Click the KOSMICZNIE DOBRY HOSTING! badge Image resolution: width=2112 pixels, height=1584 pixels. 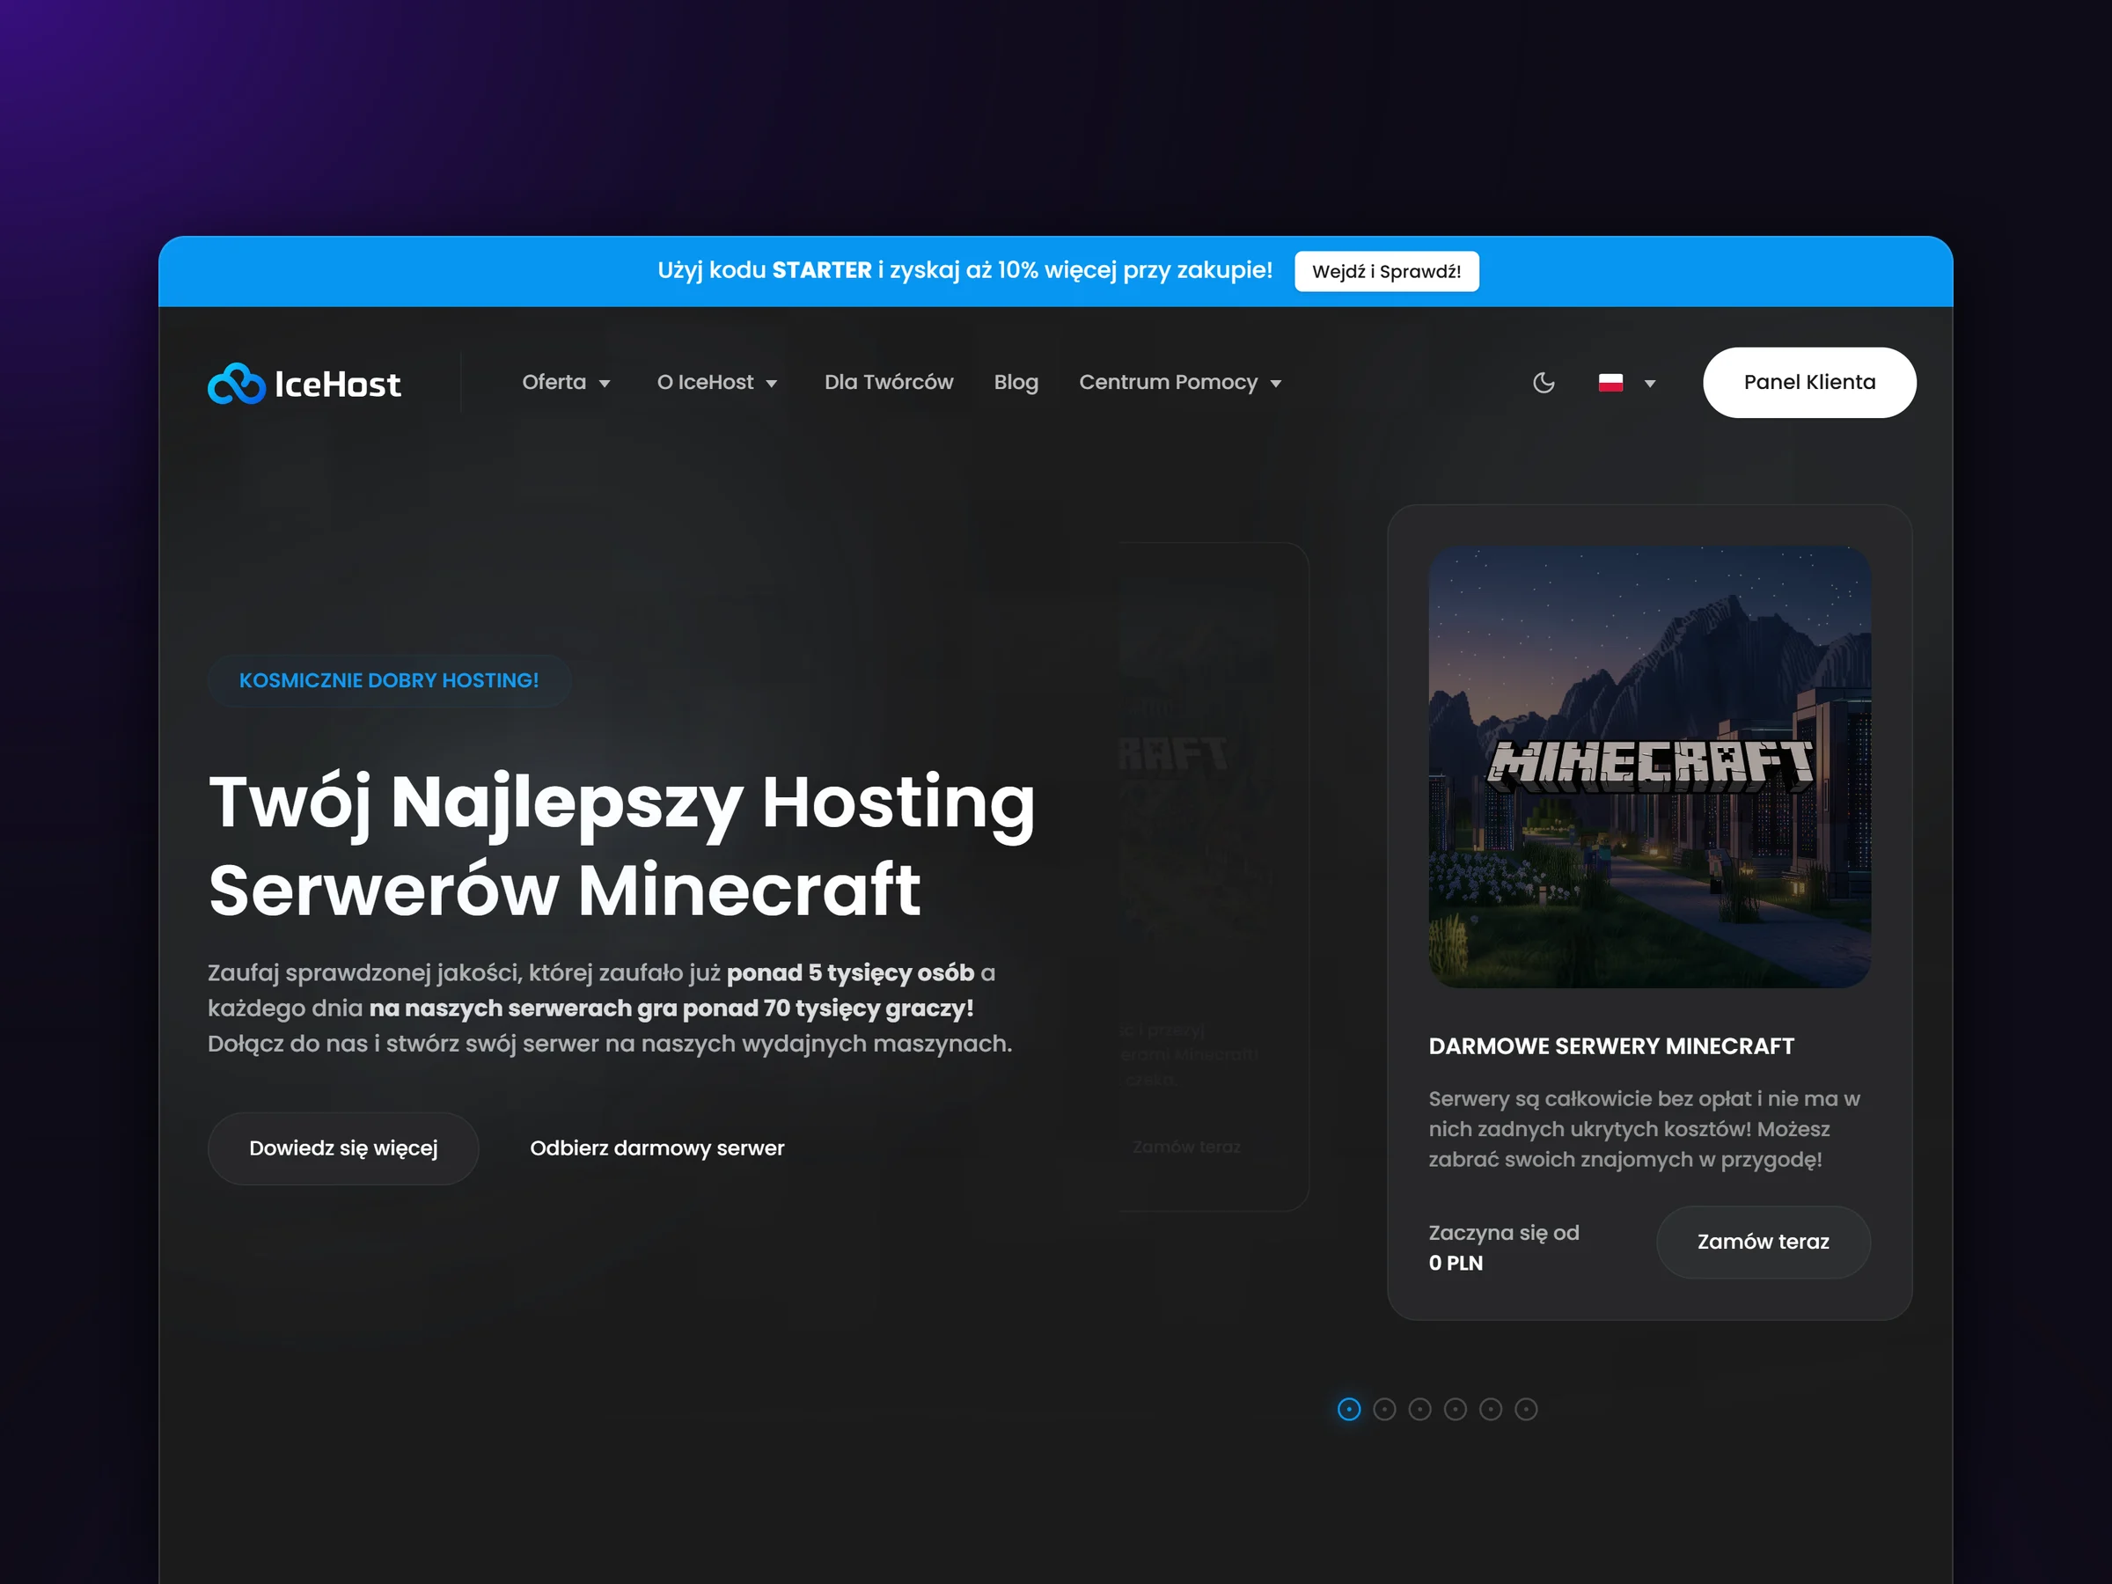click(389, 680)
